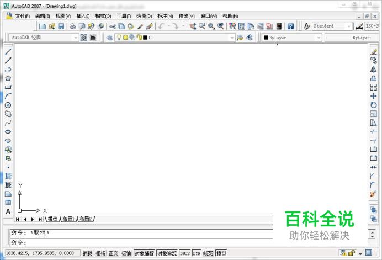Select the Trim tool
The width and height of the screenshot is (382, 260).
pos(374,131)
